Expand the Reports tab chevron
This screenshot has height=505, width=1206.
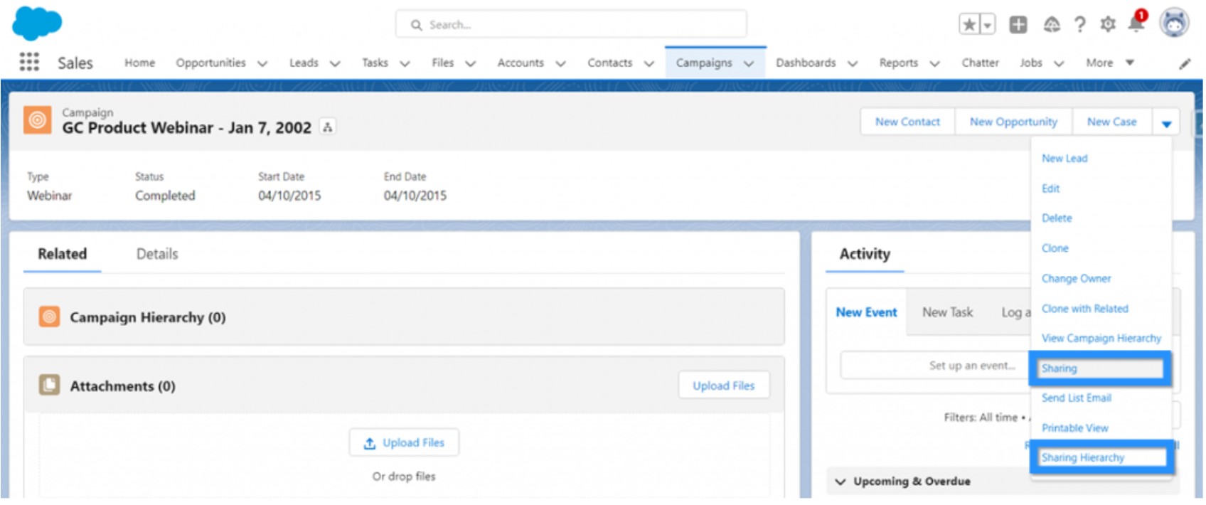tap(934, 63)
